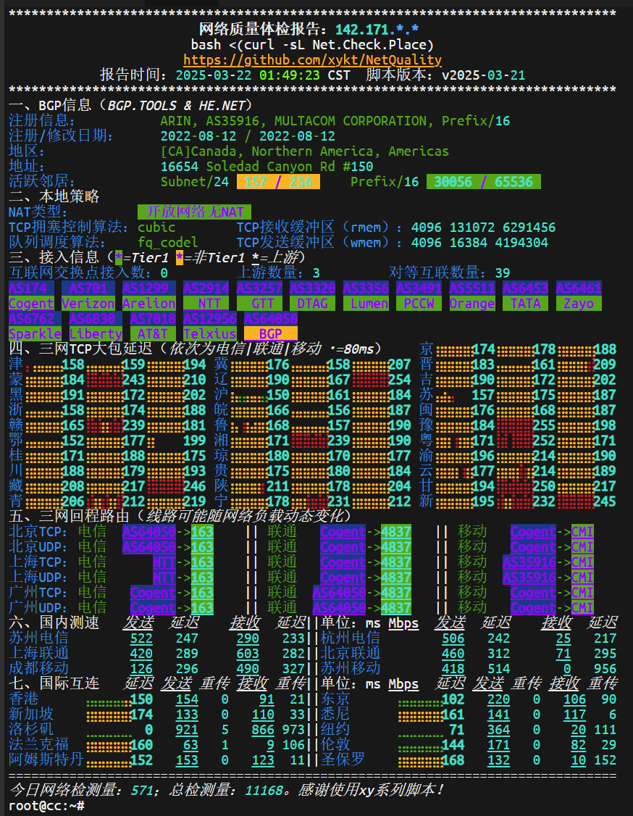The height and width of the screenshot is (816, 633).
Task: Select the queue scheduler value 'fq_codel'
Action: click(168, 243)
